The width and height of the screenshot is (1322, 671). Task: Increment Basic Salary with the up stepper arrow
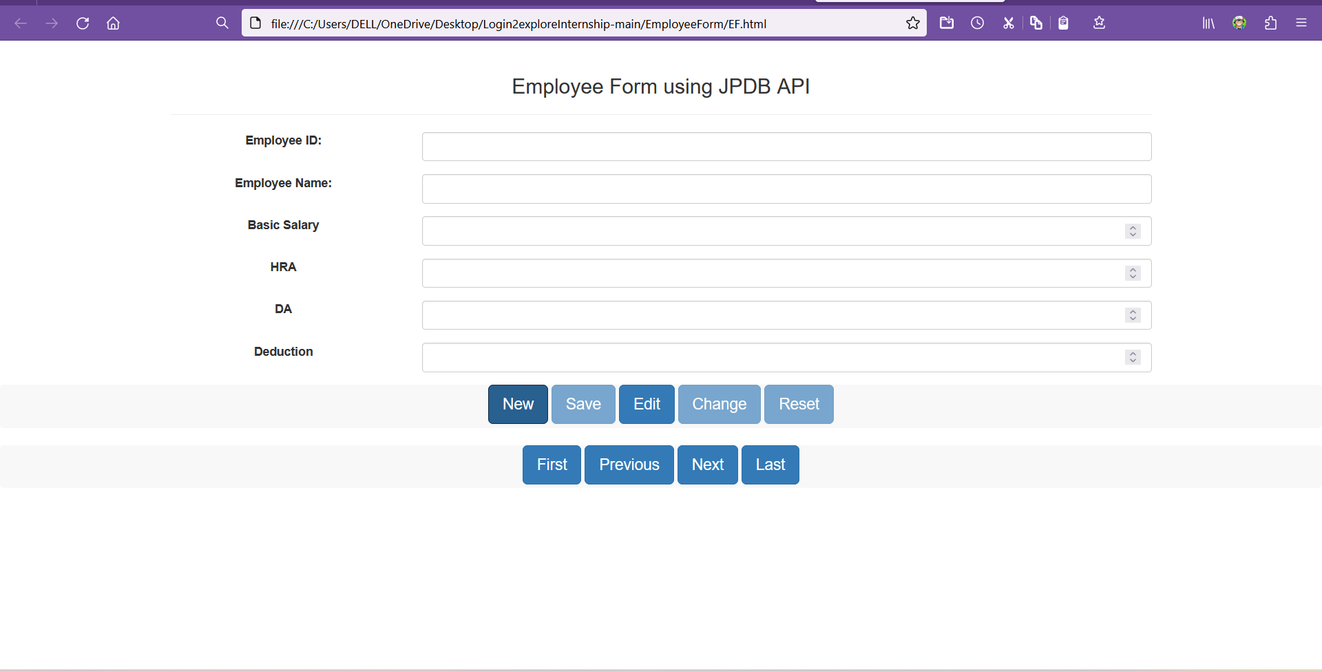point(1132,228)
